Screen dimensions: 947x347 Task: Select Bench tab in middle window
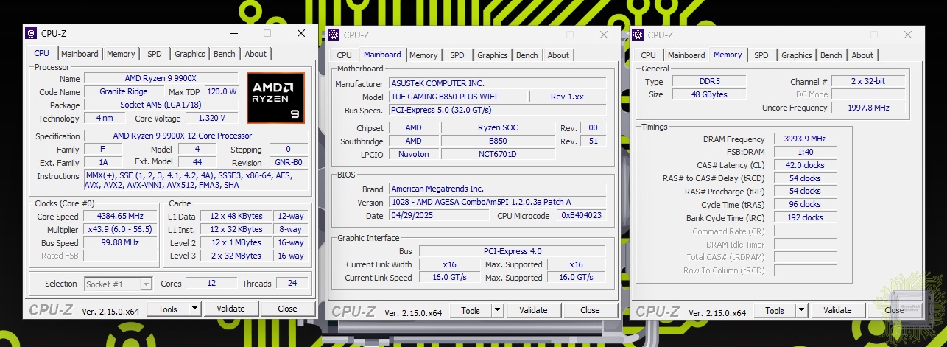[527, 55]
